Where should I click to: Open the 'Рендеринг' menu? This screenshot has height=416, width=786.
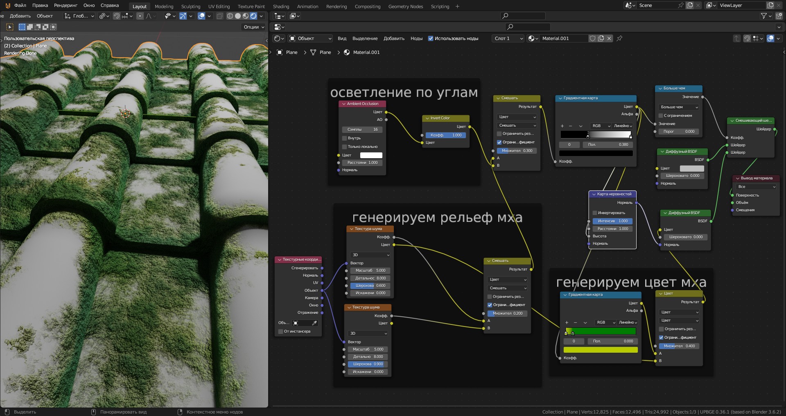click(x=65, y=5)
